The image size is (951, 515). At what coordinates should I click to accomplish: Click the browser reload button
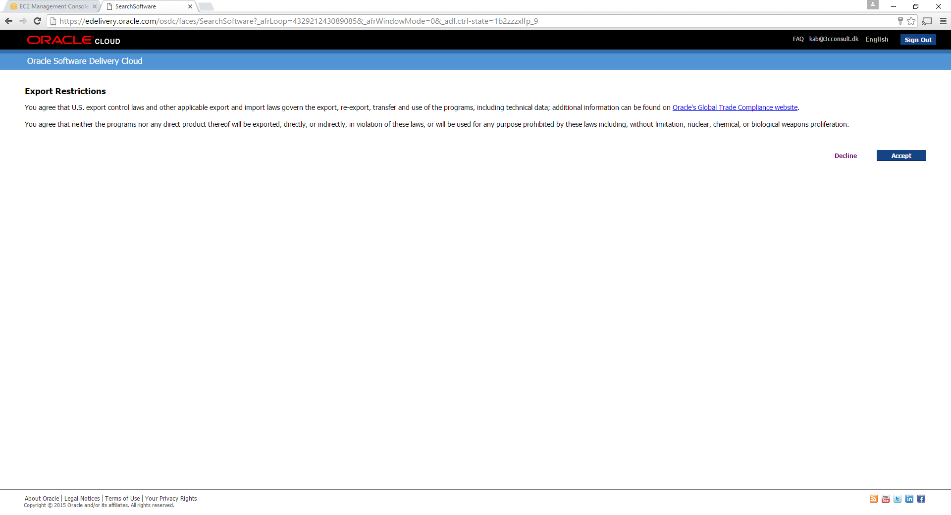37,21
